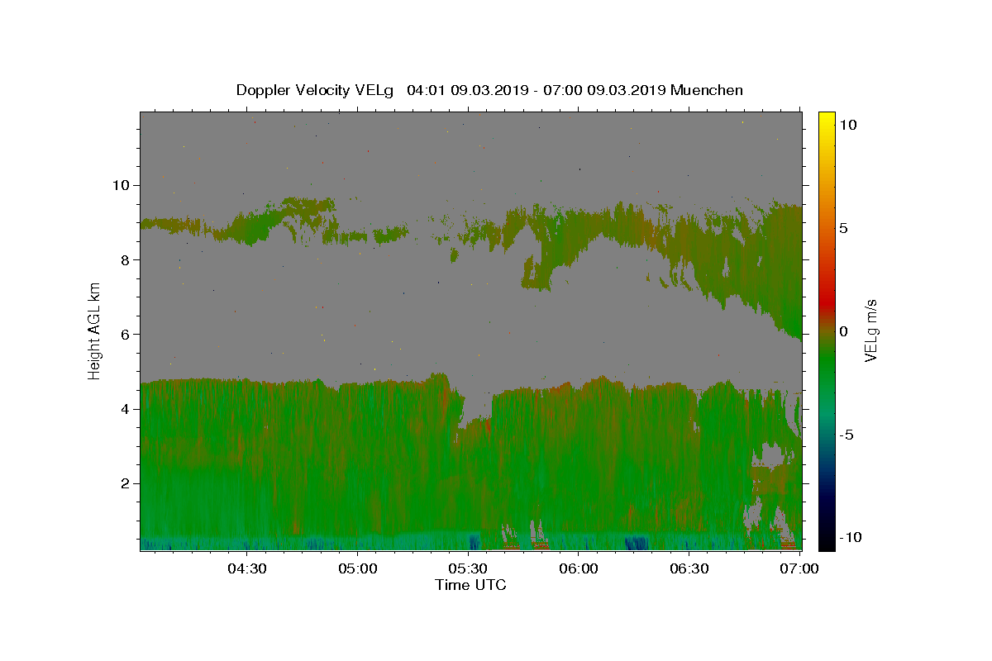Click the 05:00 time tick label
992x661 pixels.
pos(357,568)
